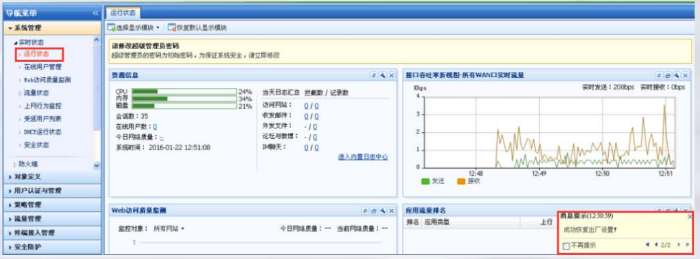700x259 pixels.
Task: Expand the 用户认证与管理 section
Action: coord(53,191)
